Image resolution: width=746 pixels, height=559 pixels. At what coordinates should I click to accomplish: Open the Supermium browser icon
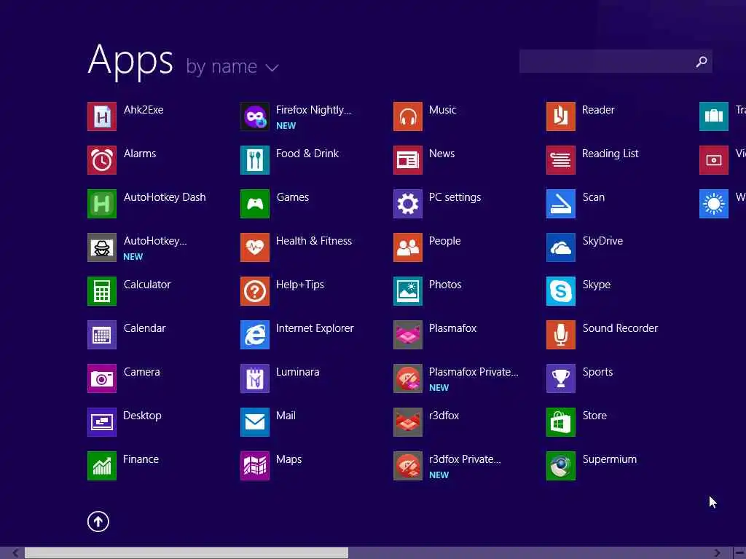pos(561,466)
